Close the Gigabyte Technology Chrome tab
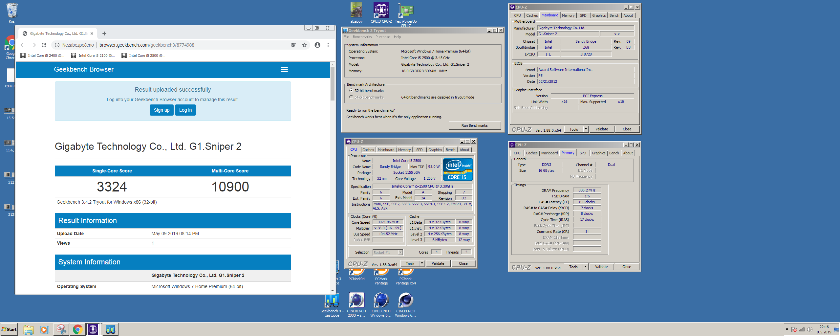 click(92, 34)
